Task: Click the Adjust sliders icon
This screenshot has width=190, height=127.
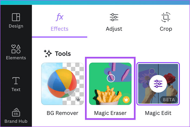Action: (114, 17)
